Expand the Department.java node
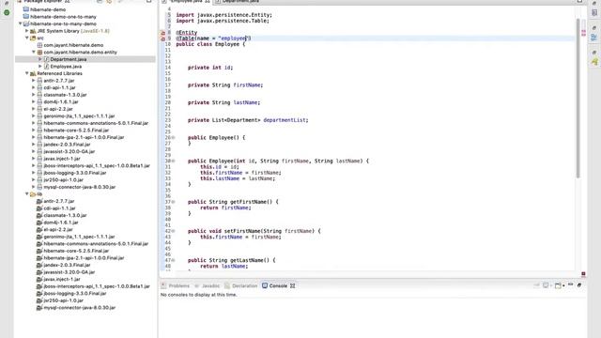 click(40, 59)
